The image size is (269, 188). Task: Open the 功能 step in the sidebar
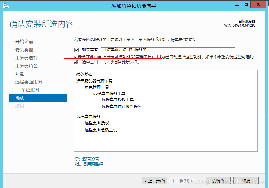20,74
